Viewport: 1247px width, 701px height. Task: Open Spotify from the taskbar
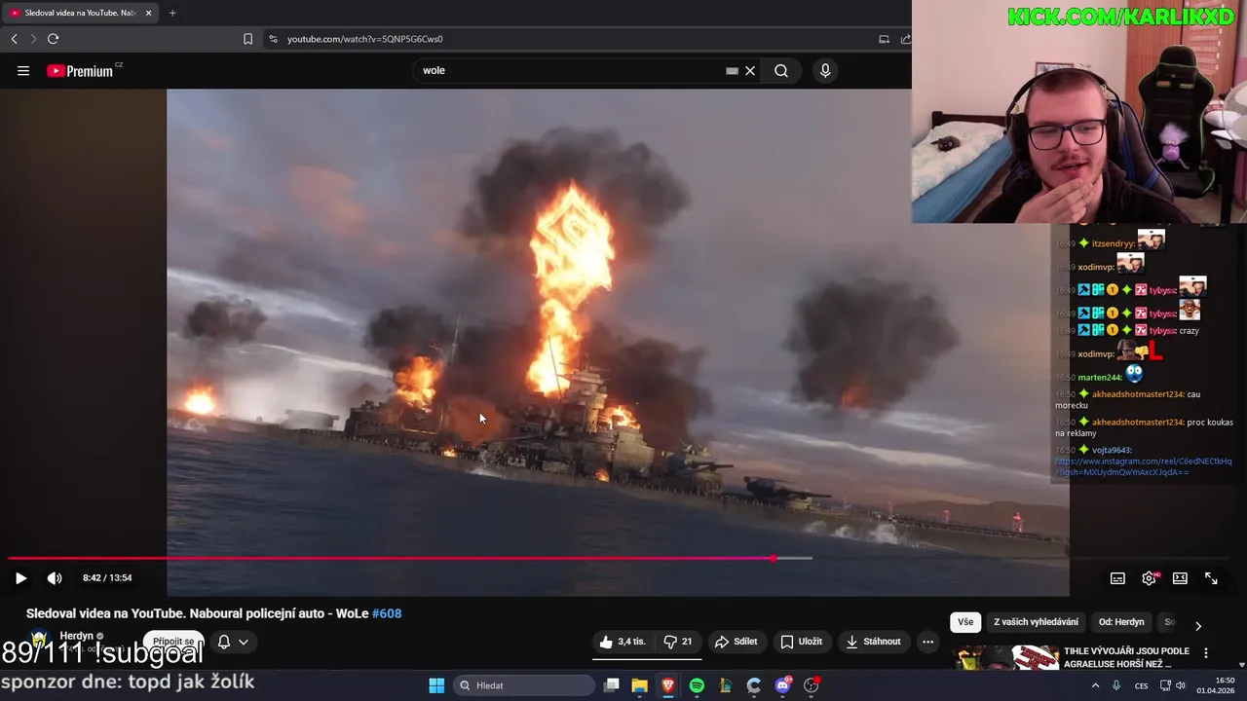(x=697, y=685)
